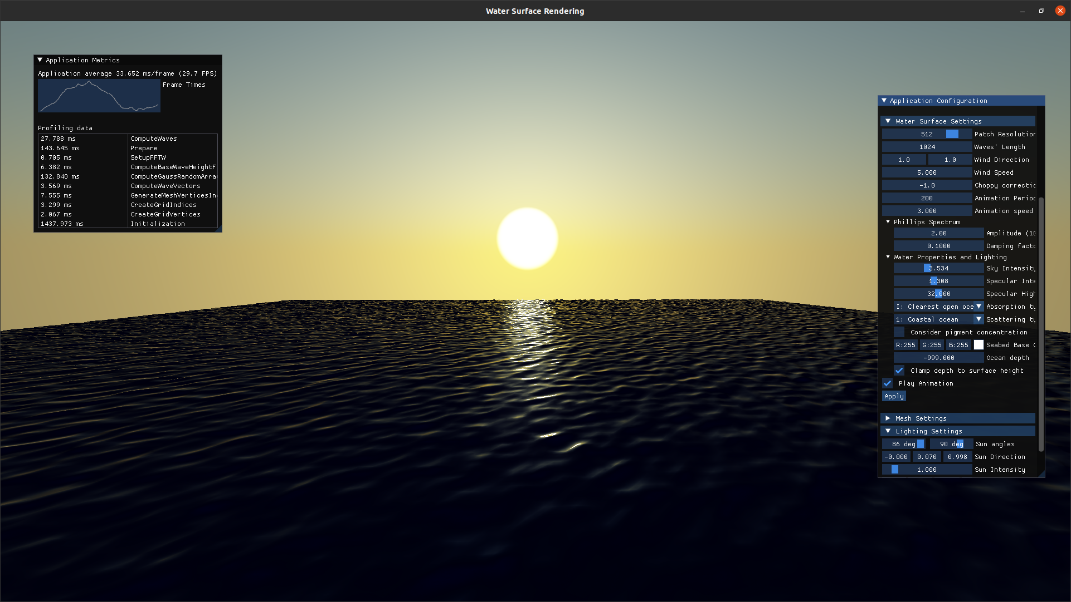The width and height of the screenshot is (1071, 602).
Task: Enable Consider pigment concentration checkbox
Action: [899, 332]
